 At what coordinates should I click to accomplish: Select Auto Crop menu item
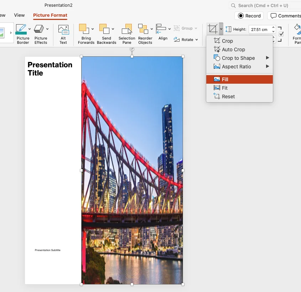[239, 49]
